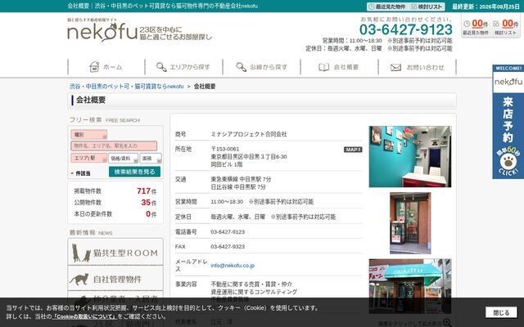This screenshot has width=524, height=327.
Task: Open the 価格/賃料 dropdown
Action: pos(123,159)
